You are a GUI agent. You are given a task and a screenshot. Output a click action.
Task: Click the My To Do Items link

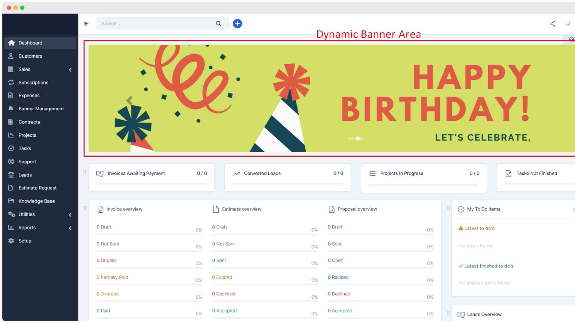483,209
